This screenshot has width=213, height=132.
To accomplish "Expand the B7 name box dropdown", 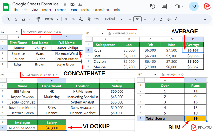I will [x=155, y=75].
